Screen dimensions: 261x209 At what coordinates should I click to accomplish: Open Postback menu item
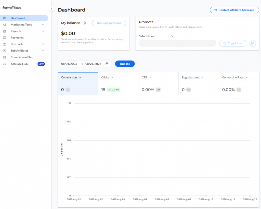[x=24, y=44]
